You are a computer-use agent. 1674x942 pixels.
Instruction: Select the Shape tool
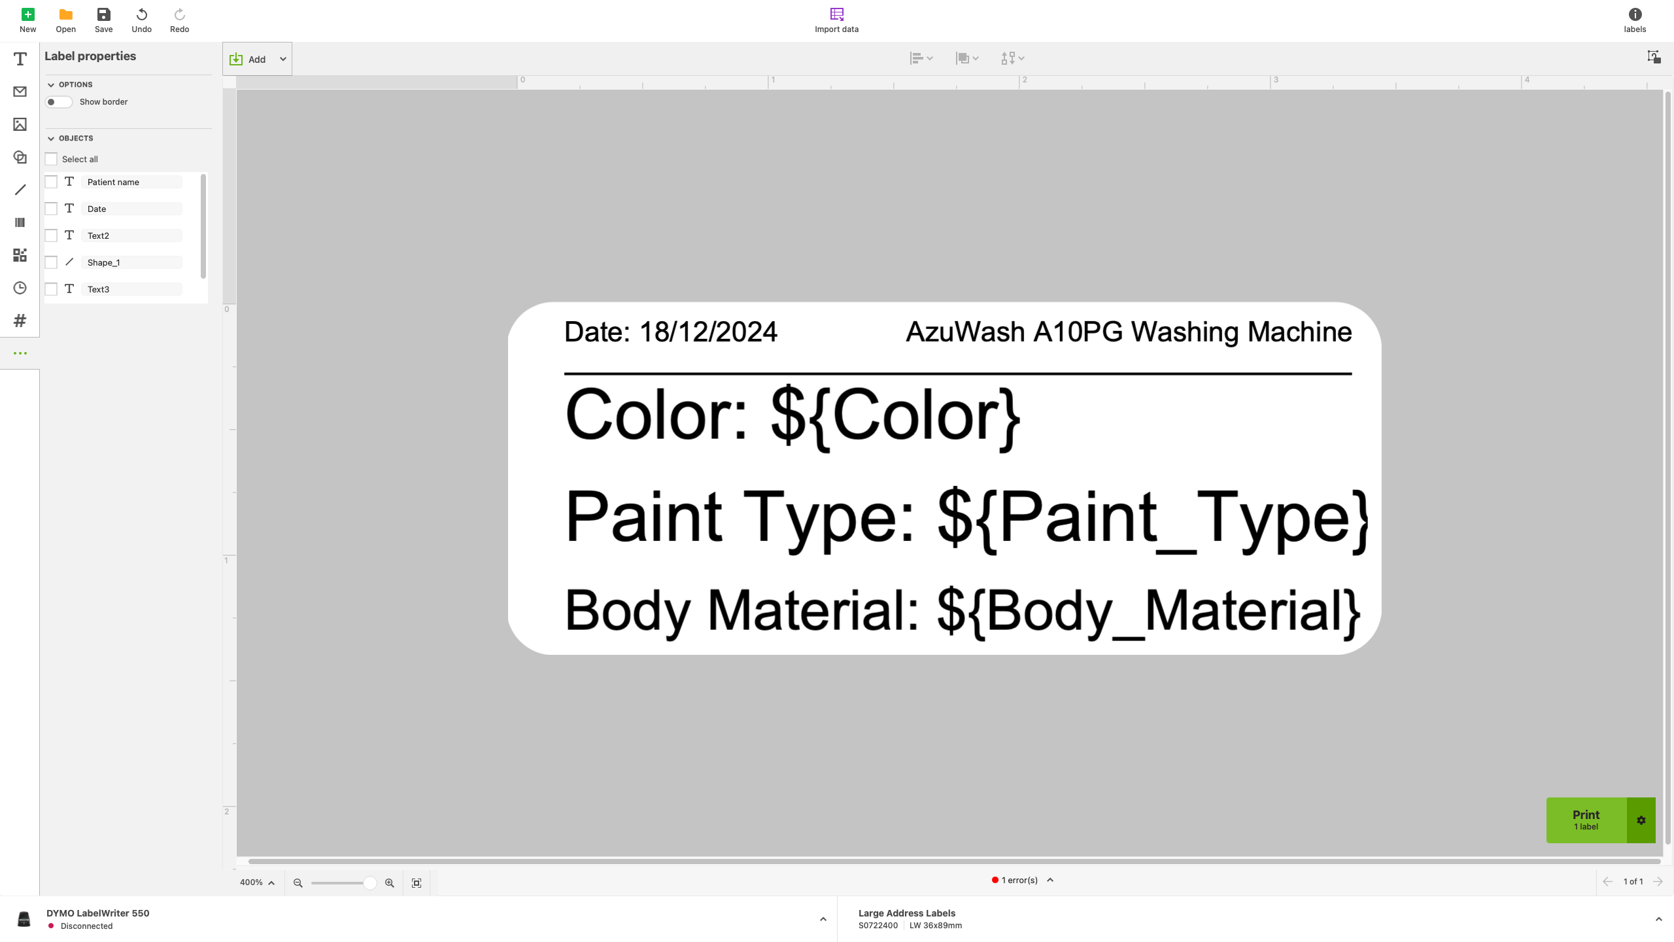pos(20,157)
